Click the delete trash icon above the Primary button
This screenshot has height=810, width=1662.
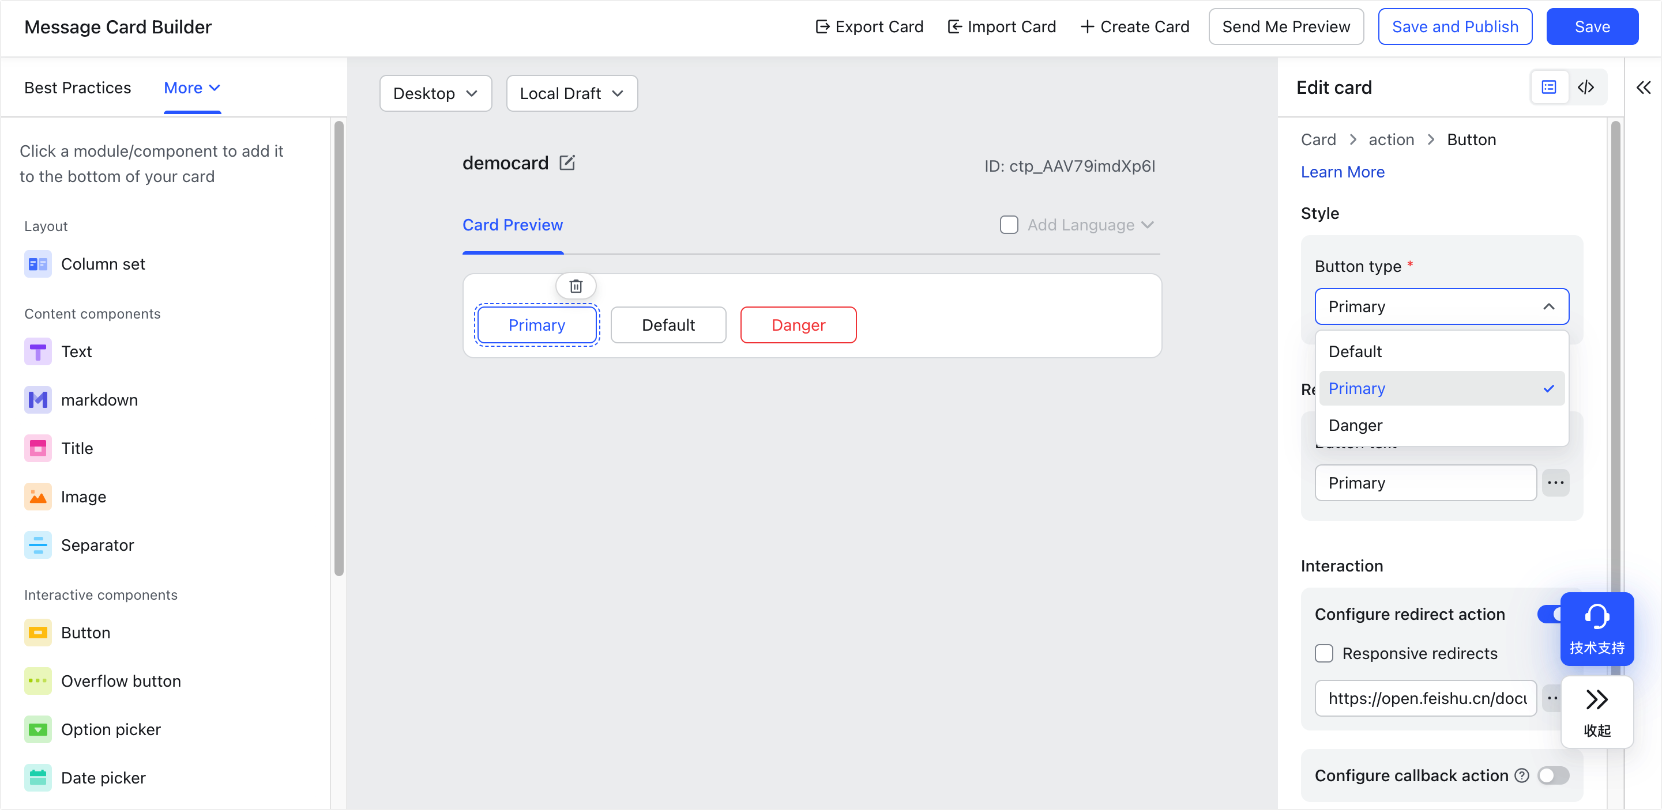pyautogui.click(x=576, y=286)
